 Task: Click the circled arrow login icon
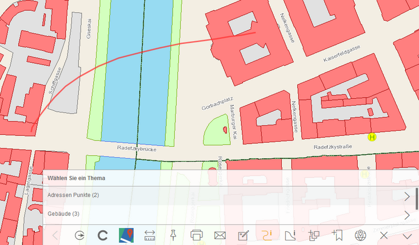pos(79,235)
